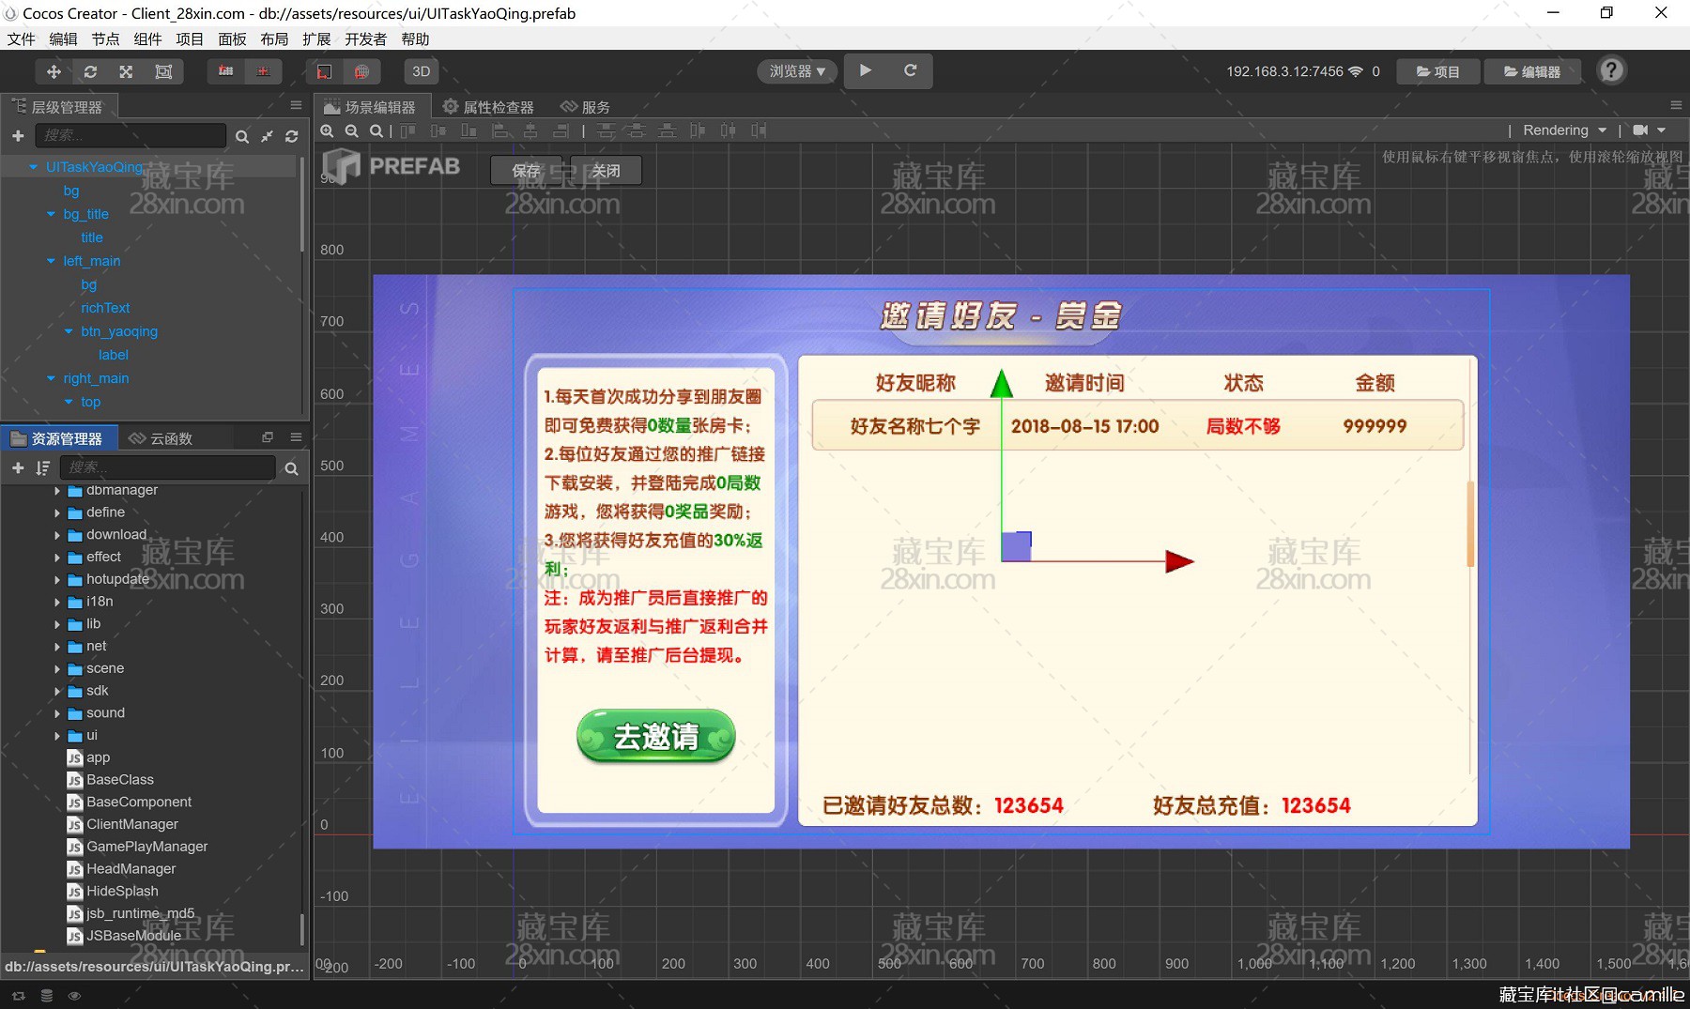Close prefab editing with 关闭 button
Image resolution: width=1690 pixels, height=1009 pixels.
(x=606, y=170)
